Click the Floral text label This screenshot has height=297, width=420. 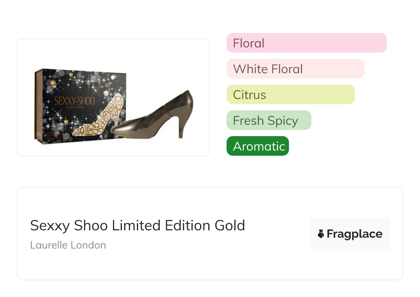tap(249, 43)
